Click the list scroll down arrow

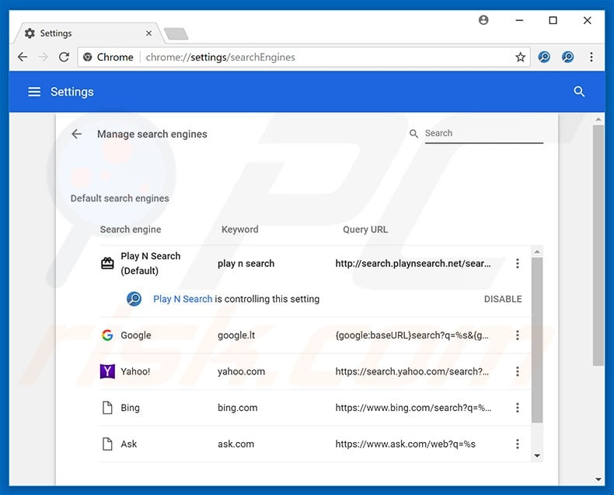537,456
